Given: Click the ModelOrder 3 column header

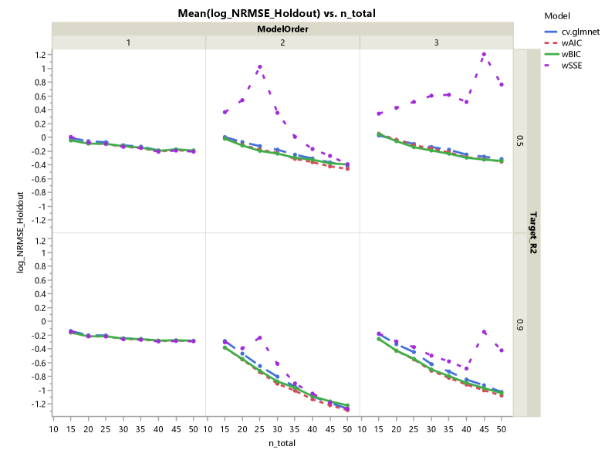Looking at the screenshot, I should [436, 42].
